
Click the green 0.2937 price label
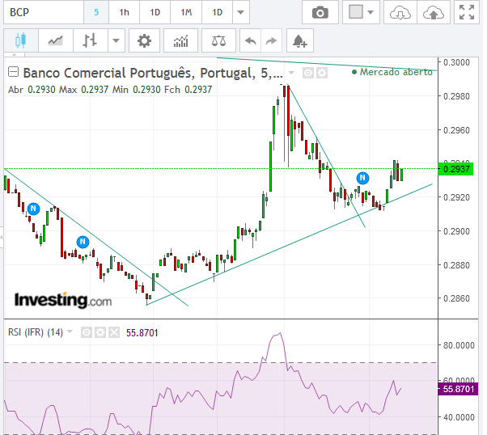(455, 169)
